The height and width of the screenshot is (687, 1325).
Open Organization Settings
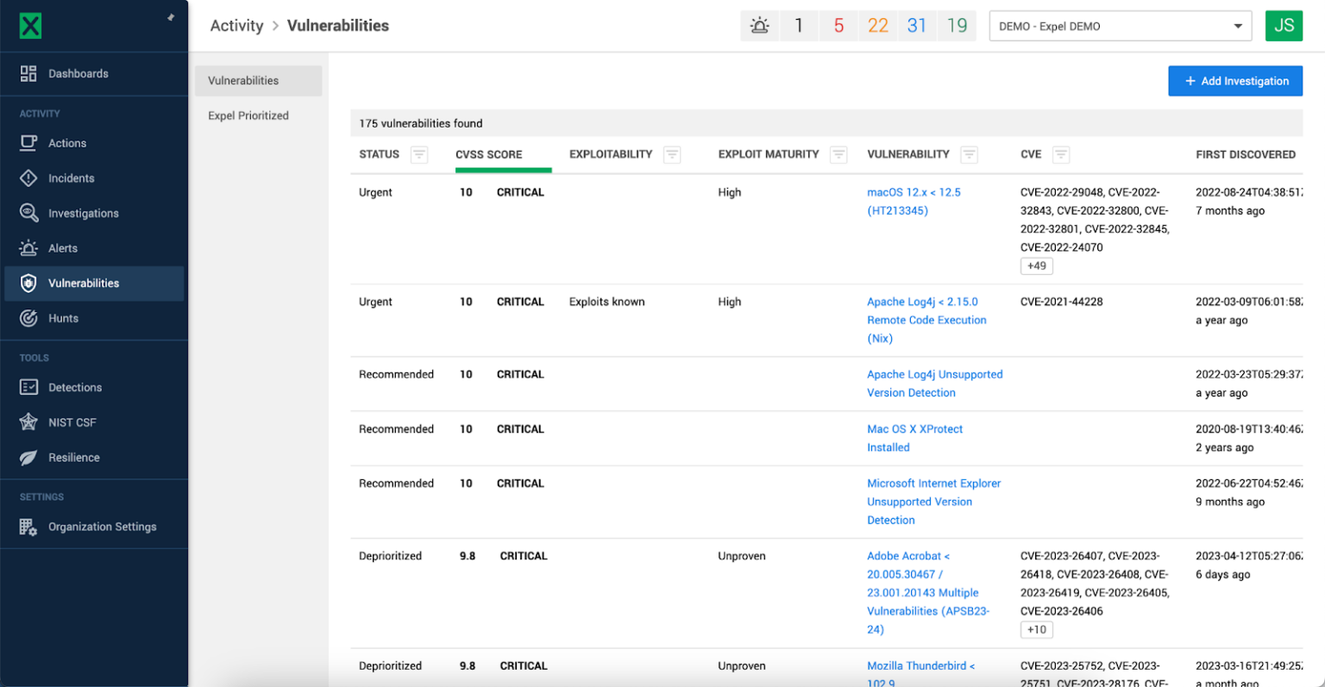102,527
